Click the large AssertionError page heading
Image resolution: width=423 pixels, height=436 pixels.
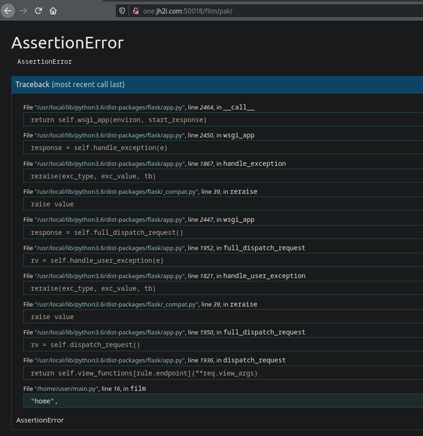point(68,43)
